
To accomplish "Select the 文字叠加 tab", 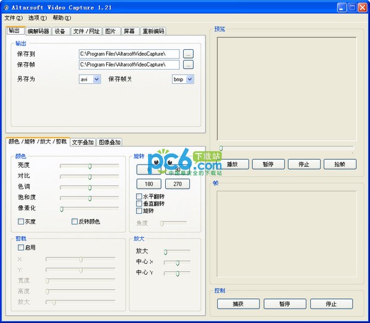I will pos(83,142).
